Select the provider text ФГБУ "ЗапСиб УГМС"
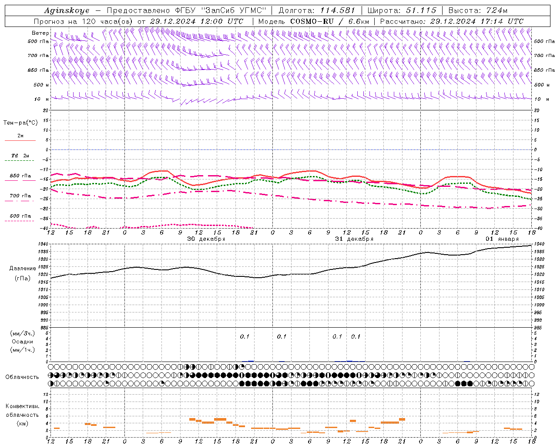This screenshot has height=445, width=557. click(x=221, y=10)
